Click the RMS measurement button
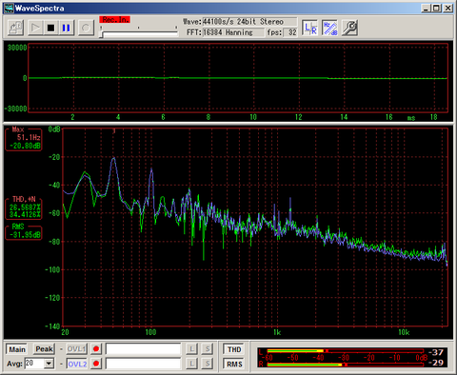The height and width of the screenshot is (375, 457). coord(234,364)
